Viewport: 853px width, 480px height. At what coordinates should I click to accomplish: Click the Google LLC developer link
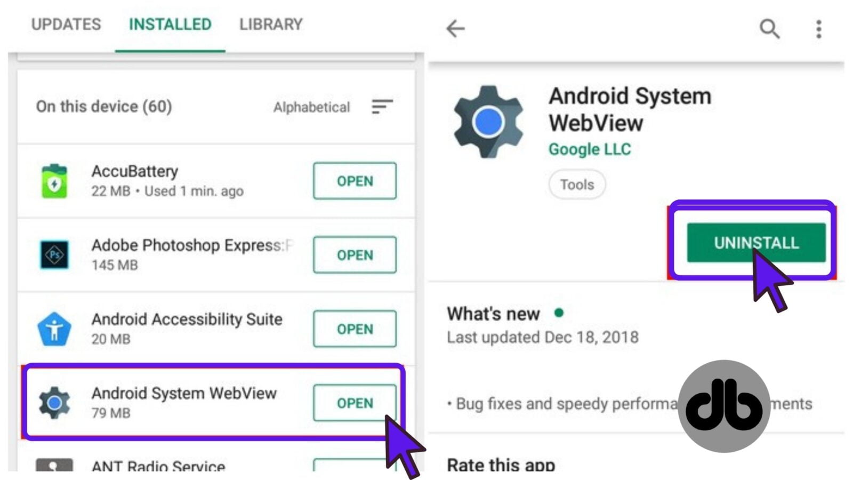(x=590, y=149)
